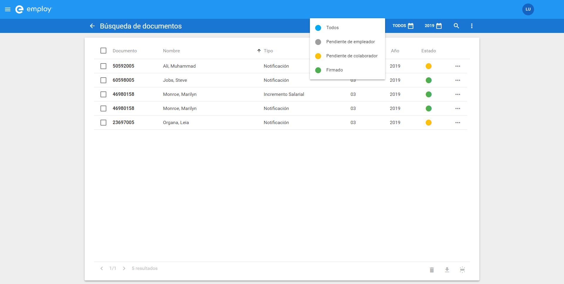This screenshot has height=284, width=564.
Task: Go back using the arrow beside Búsqueda de documentos
Action: [x=92, y=26]
